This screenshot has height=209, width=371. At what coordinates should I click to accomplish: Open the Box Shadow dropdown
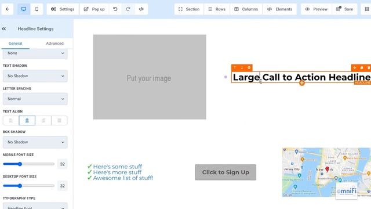pos(35,142)
